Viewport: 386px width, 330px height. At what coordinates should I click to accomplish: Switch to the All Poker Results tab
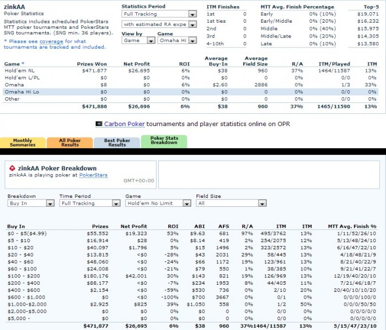[x=70, y=143]
